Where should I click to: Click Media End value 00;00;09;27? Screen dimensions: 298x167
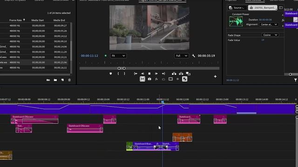[60, 26]
